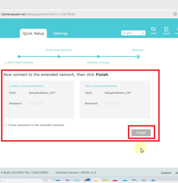Click the Relocate step circle icon
This screenshot has height=183, width=178.
(138, 57)
